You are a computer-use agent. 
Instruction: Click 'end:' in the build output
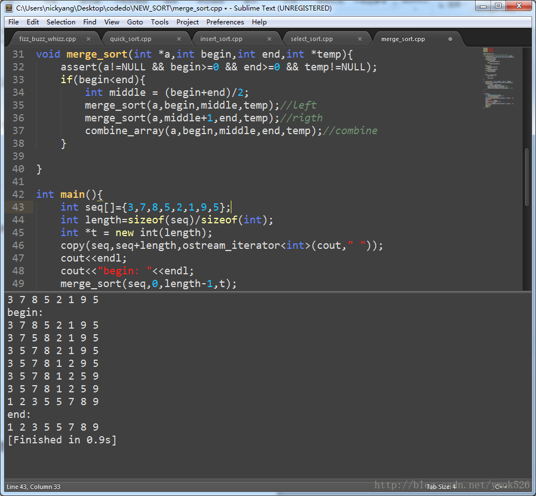19,415
